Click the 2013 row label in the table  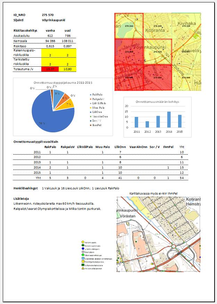tap(37, 162)
